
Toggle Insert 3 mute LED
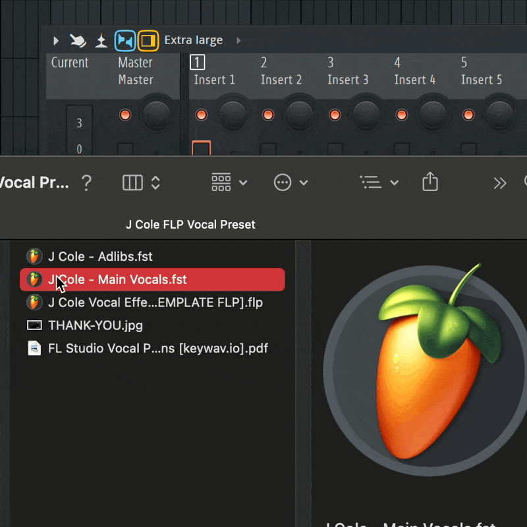335,115
